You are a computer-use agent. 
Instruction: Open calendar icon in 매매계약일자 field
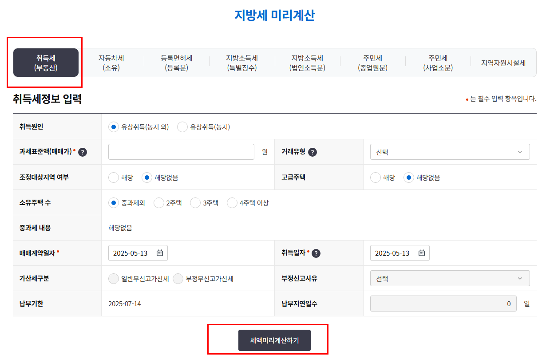click(x=160, y=253)
